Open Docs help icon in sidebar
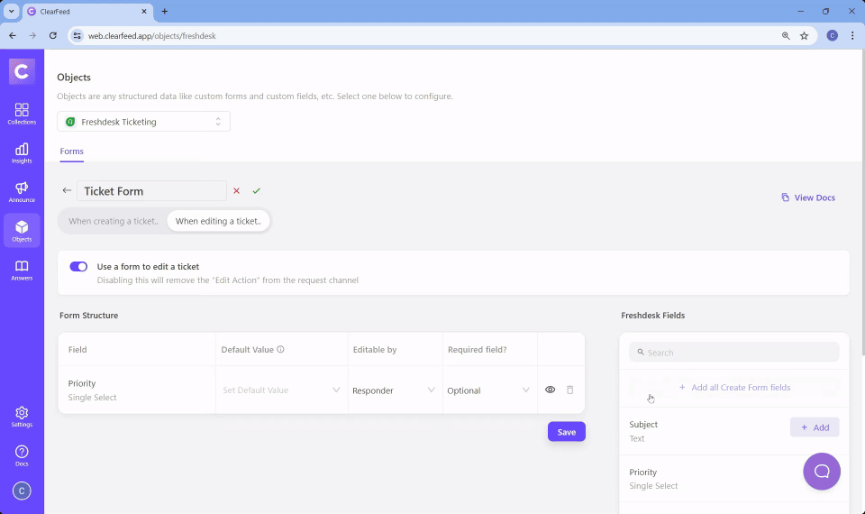Image resolution: width=865 pixels, height=514 pixels. (x=22, y=455)
